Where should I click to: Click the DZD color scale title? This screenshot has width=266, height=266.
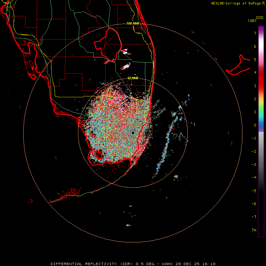260,18
